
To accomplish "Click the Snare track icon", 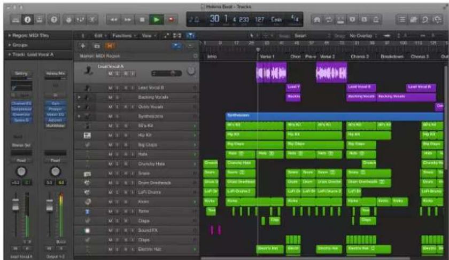I will tap(87, 174).
